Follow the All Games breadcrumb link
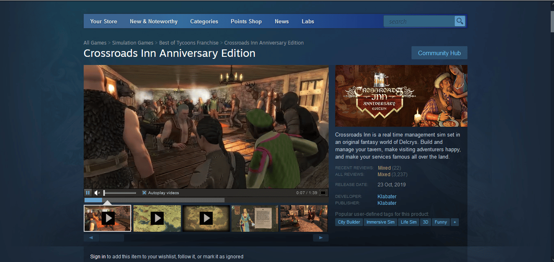This screenshot has height=262, width=554. pyautogui.click(x=95, y=43)
